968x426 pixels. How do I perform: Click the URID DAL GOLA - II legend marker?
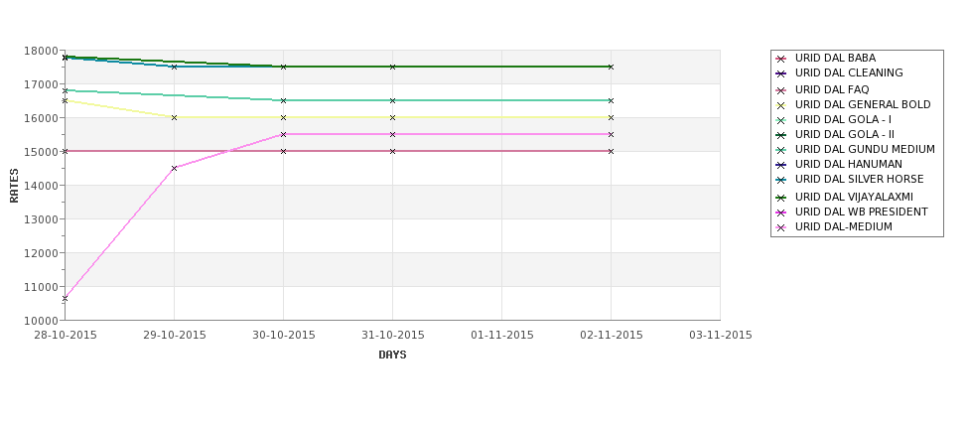click(x=781, y=135)
